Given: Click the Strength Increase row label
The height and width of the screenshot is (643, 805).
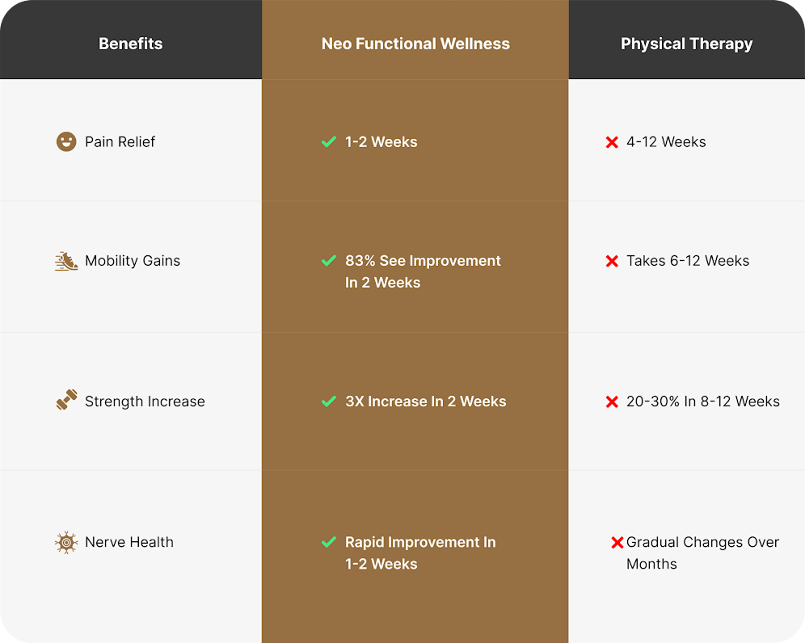Looking at the screenshot, I should (x=145, y=401).
